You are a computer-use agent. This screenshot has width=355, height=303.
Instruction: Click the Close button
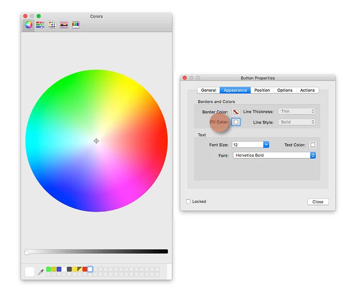click(318, 201)
